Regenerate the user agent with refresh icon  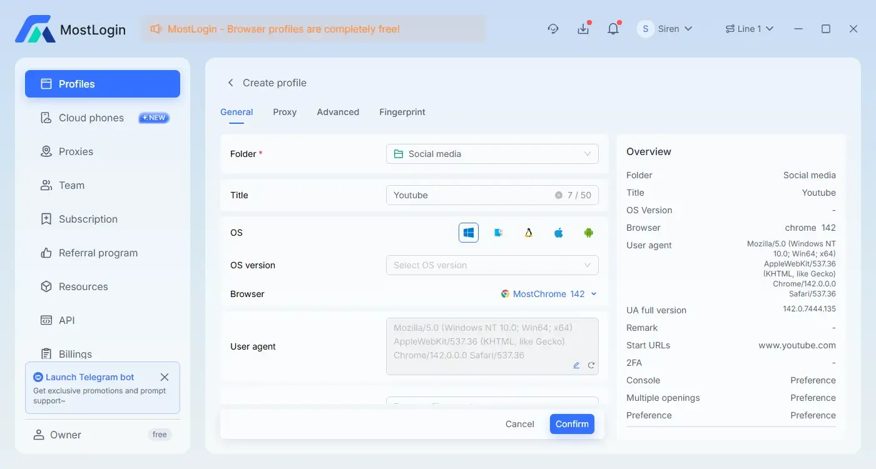coord(591,365)
